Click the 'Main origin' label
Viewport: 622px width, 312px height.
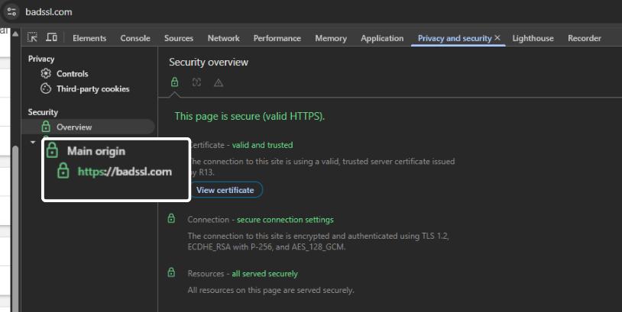tap(96, 151)
